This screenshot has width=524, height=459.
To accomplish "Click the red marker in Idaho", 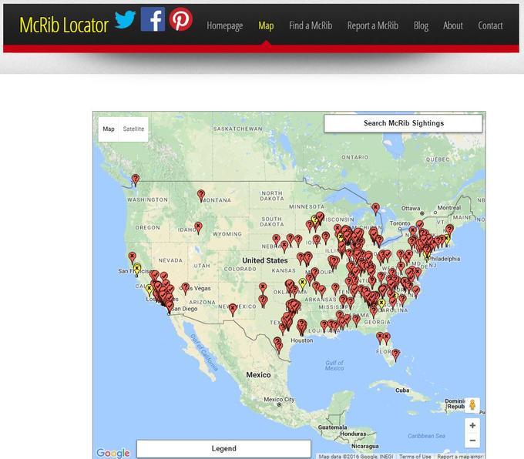I will [x=198, y=228].
